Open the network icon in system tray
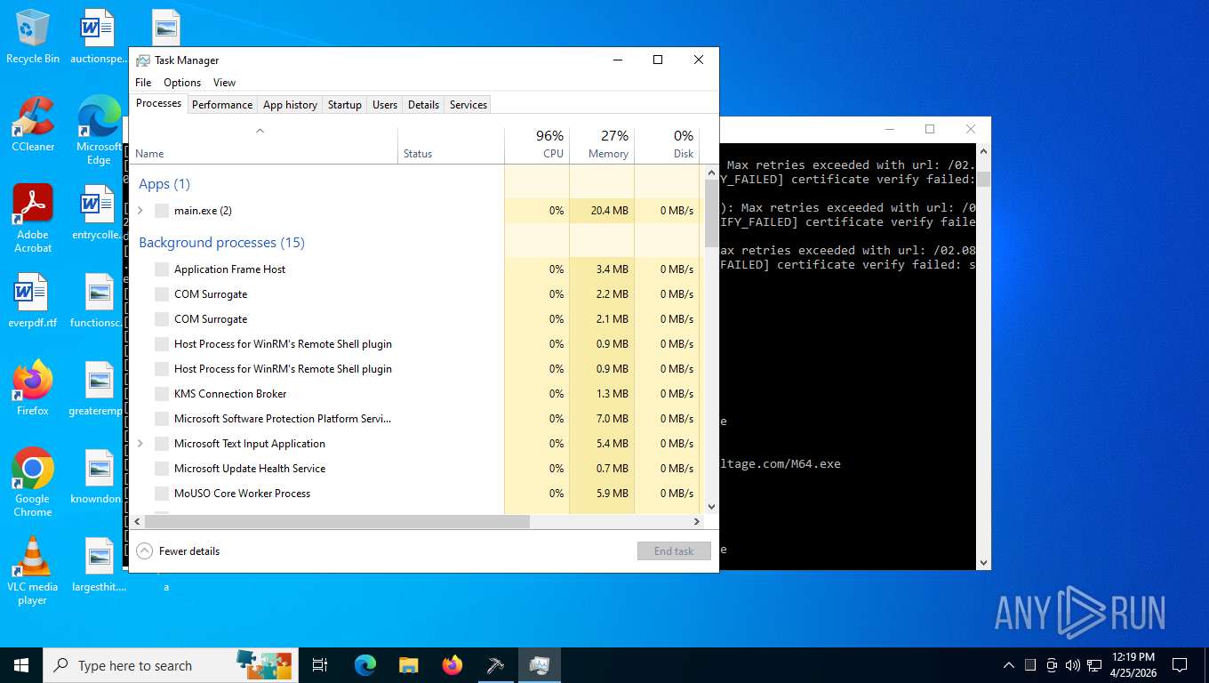This screenshot has width=1209, height=683. (1094, 665)
